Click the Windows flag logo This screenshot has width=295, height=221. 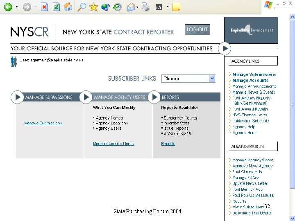coord(268,5)
